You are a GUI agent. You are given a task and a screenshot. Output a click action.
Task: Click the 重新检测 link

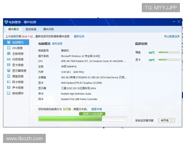coord(79,36)
